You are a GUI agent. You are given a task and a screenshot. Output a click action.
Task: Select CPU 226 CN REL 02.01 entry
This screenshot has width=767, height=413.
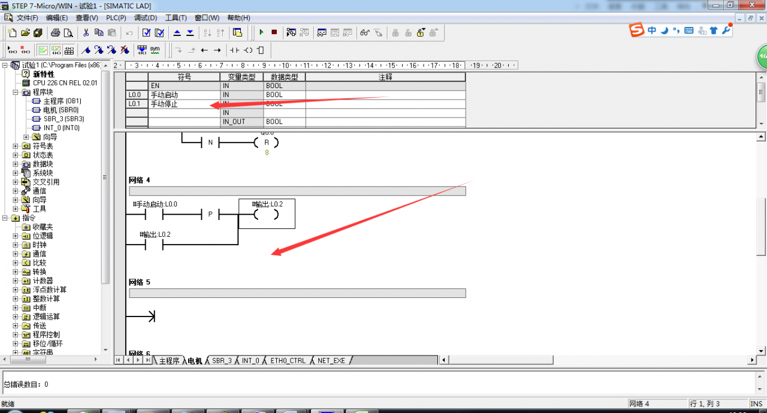(x=65, y=83)
